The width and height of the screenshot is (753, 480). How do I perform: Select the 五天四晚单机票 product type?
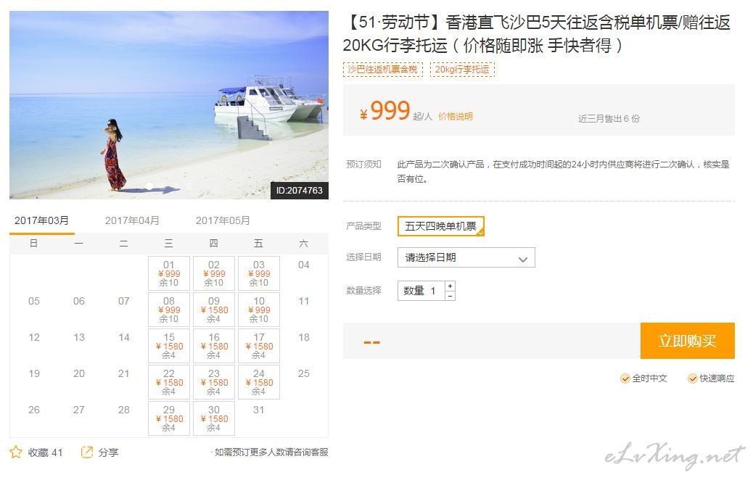[x=441, y=226]
